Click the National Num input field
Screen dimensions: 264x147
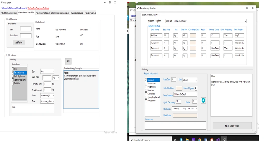point(26,36)
